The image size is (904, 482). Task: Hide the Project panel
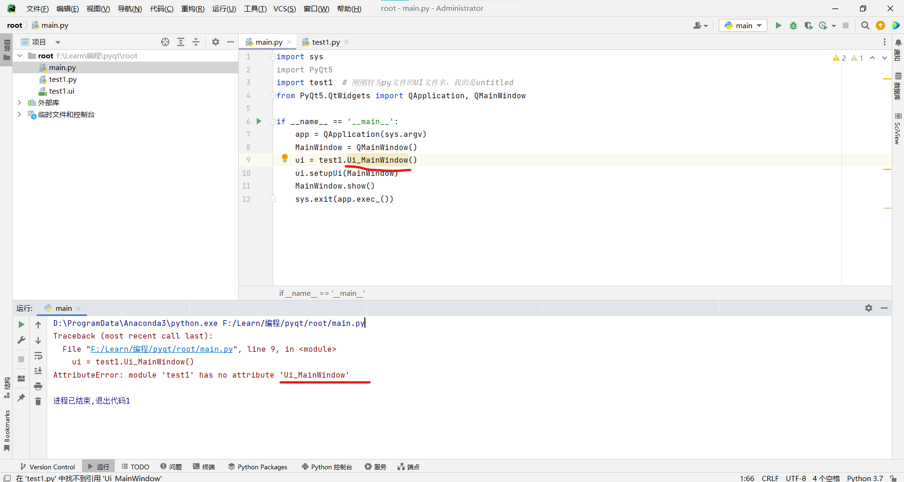pyautogui.click(x=231, y=42)
